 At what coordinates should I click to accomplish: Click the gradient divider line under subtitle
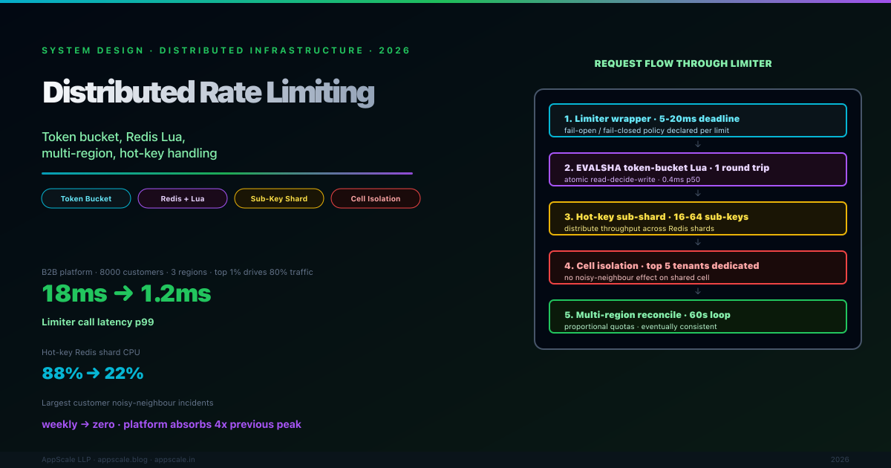[x=227, y=173]
